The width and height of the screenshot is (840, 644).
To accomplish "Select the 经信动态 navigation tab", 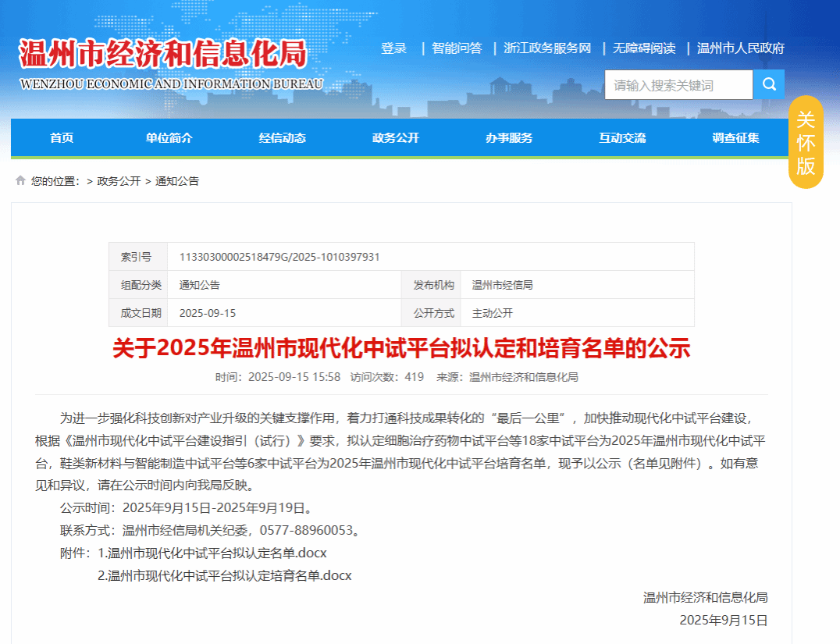I will pos(283,137).
